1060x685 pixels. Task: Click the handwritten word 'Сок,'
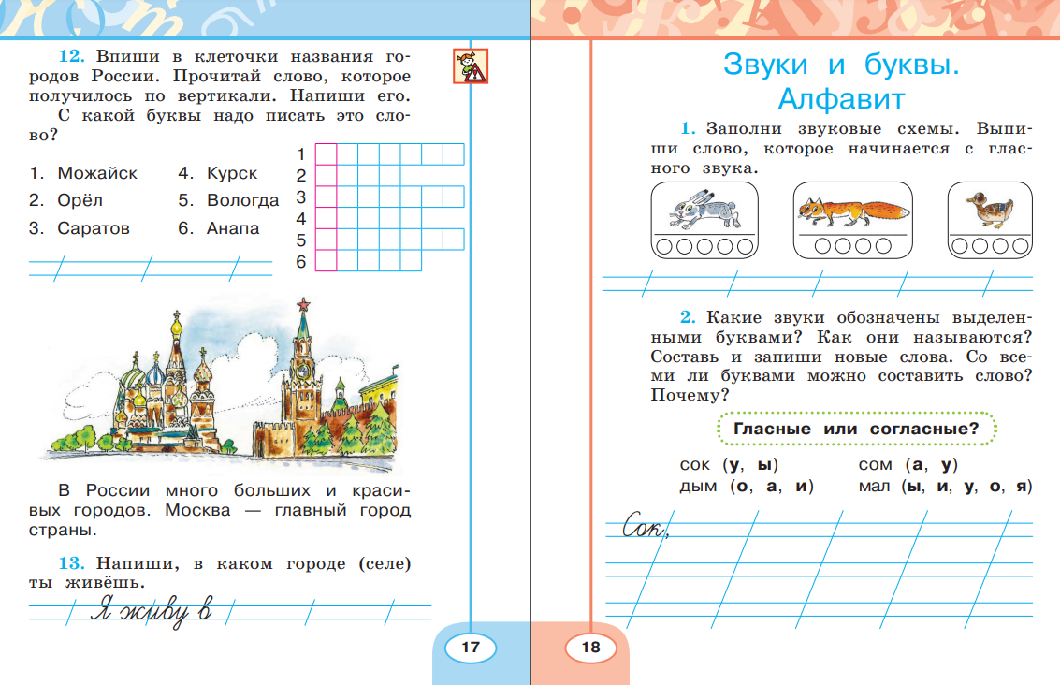tap(646, 525)
